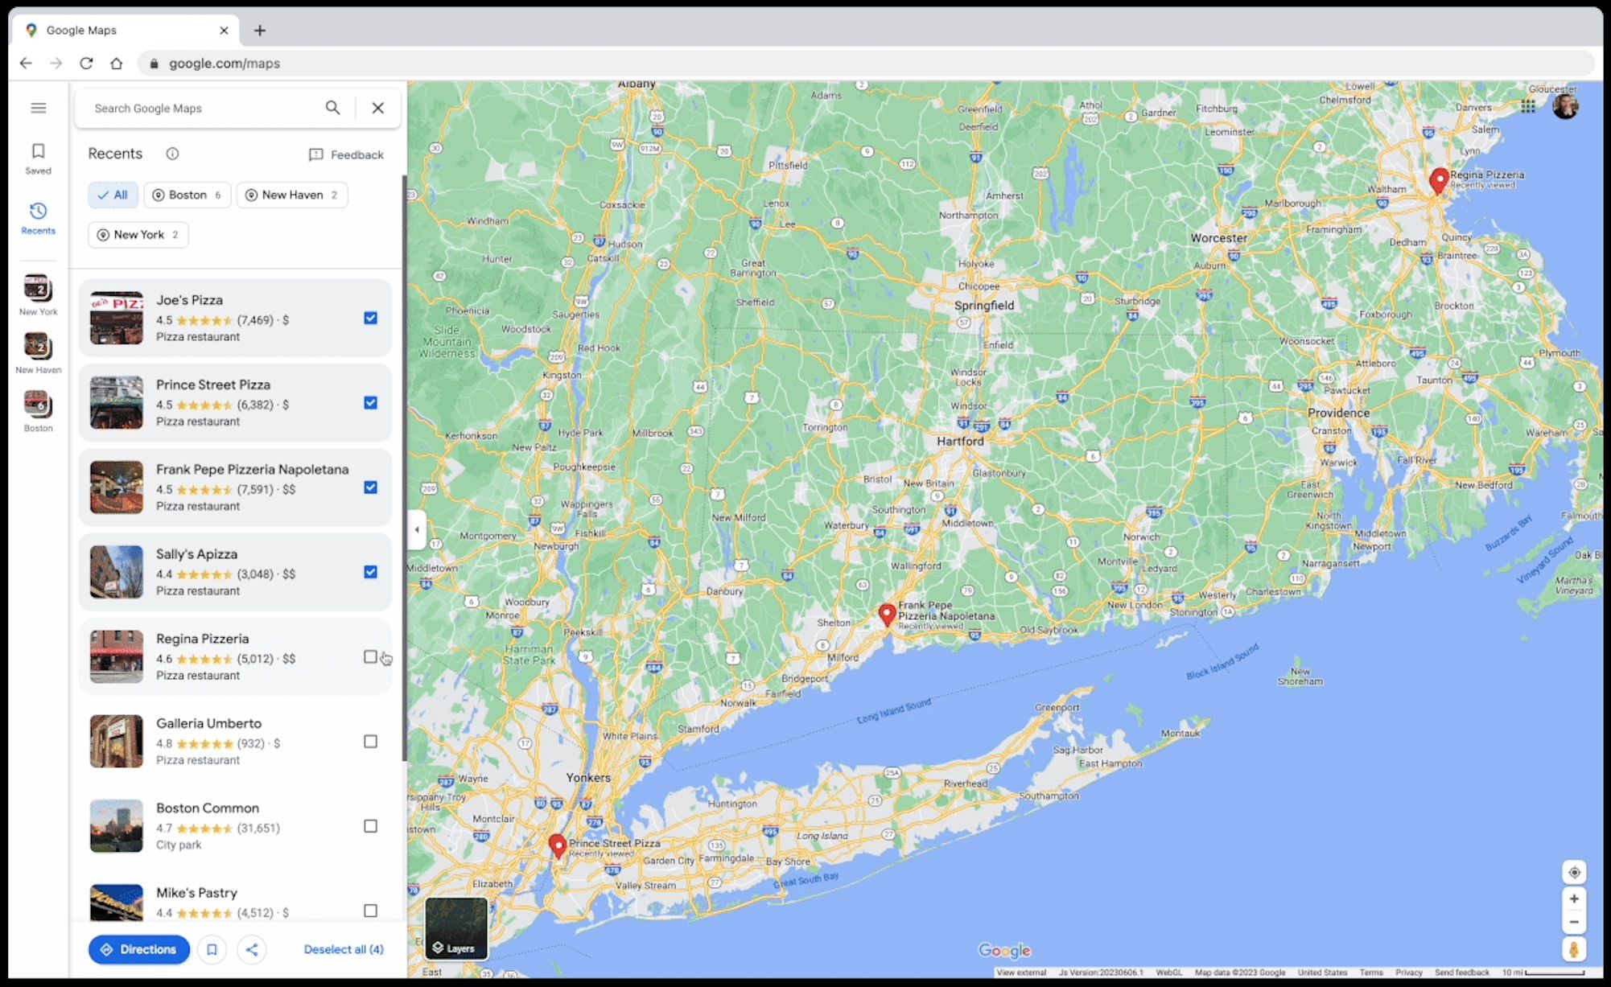
Task: Filter recents by Boston chip
Action: click(187, 195)
